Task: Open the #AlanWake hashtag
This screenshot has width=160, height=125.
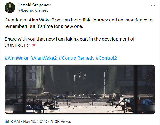Action: point(16,58)
